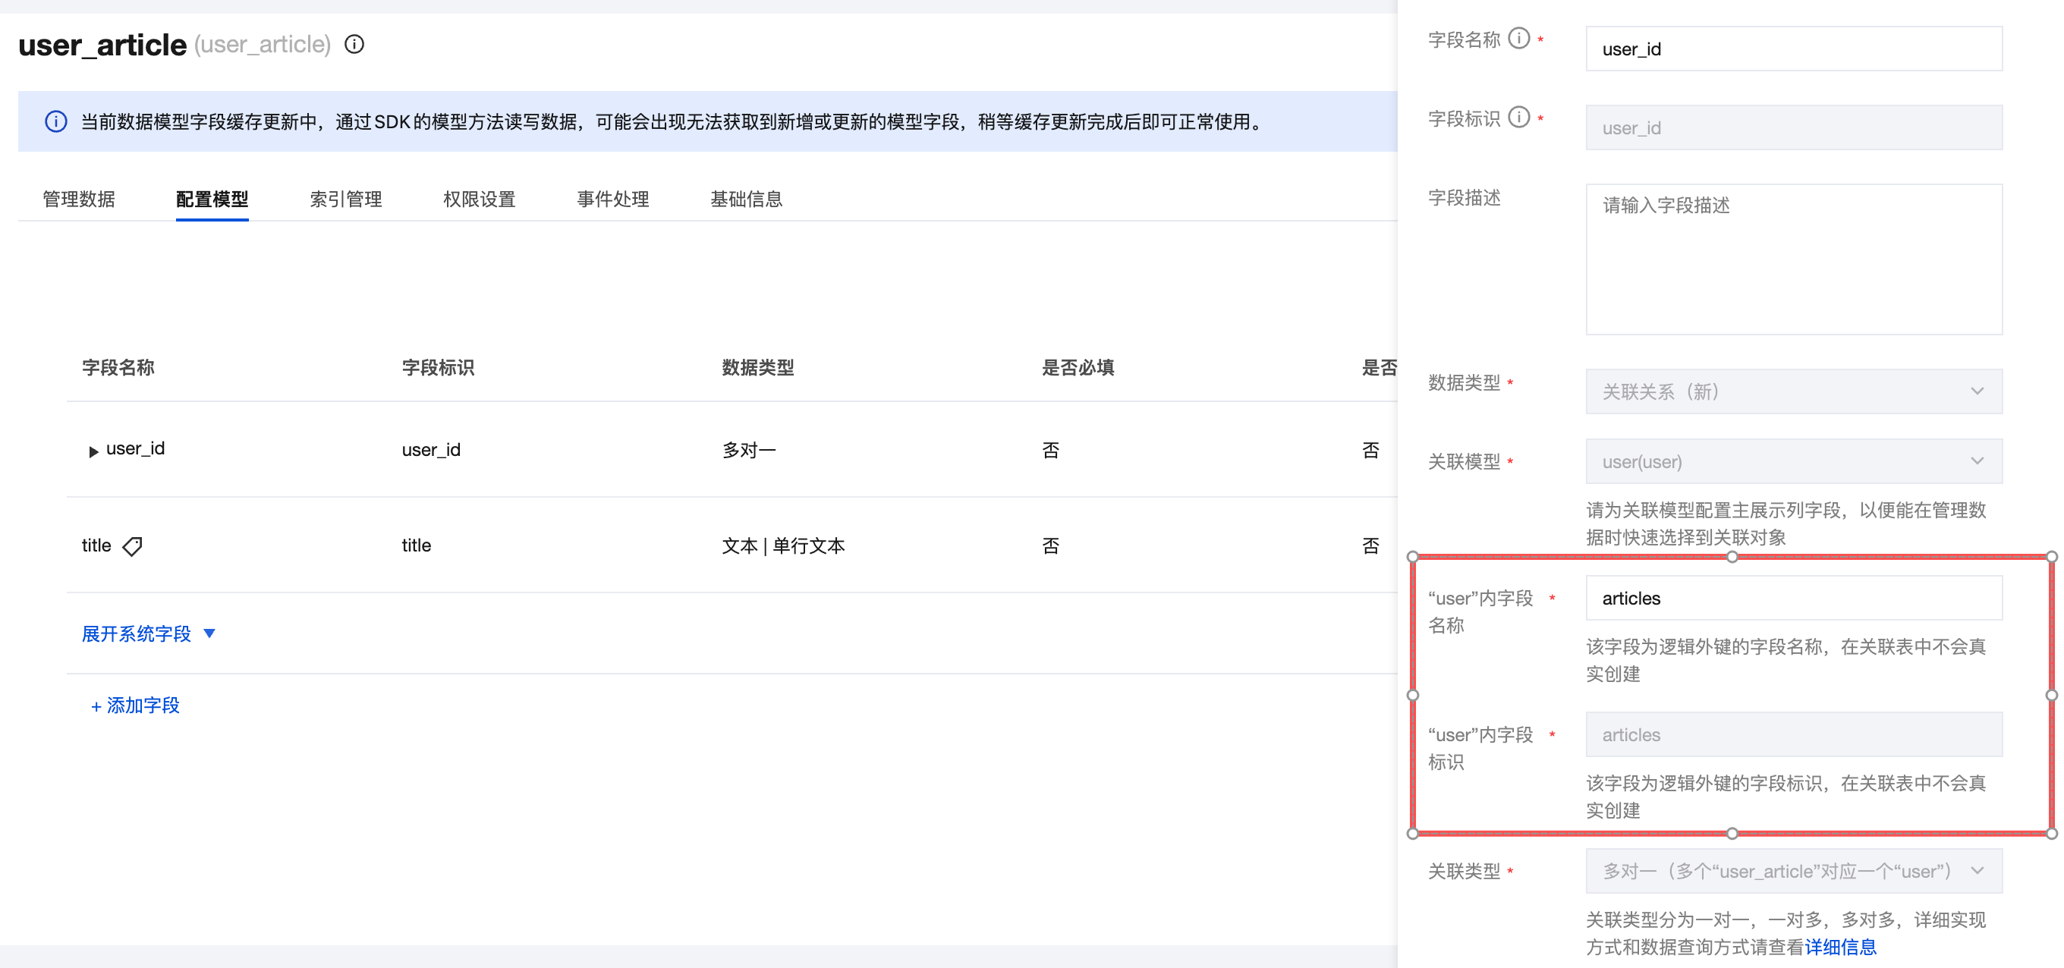Click the info icon beside 字段标识 label

(x=1518, y=117)
